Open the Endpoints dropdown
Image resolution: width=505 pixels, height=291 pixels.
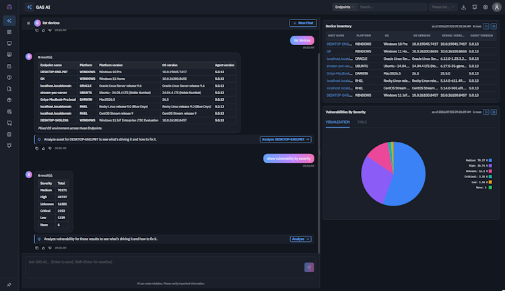tap(345, 7)
